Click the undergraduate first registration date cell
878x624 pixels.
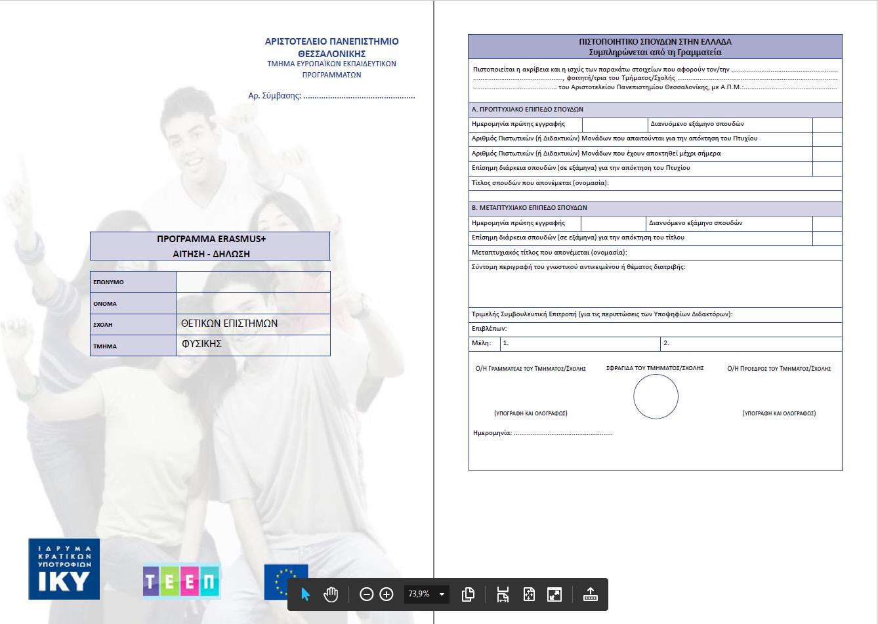coord(614,124)
